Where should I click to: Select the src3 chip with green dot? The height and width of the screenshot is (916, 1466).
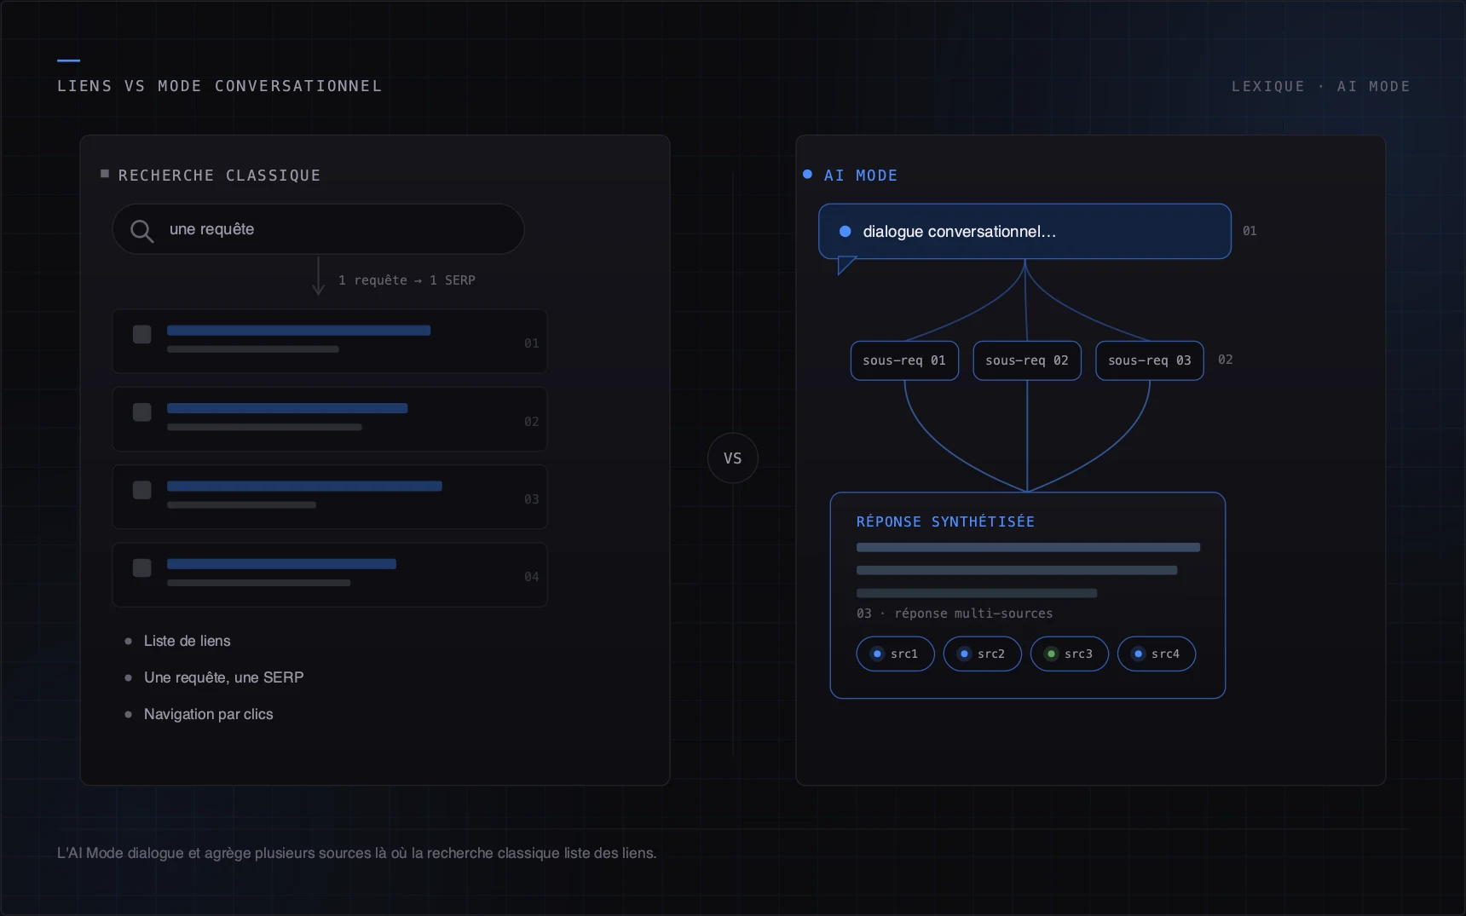(1069, 654)
